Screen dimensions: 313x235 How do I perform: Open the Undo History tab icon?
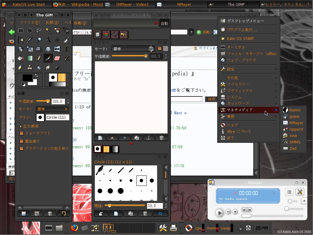(124, 35)
